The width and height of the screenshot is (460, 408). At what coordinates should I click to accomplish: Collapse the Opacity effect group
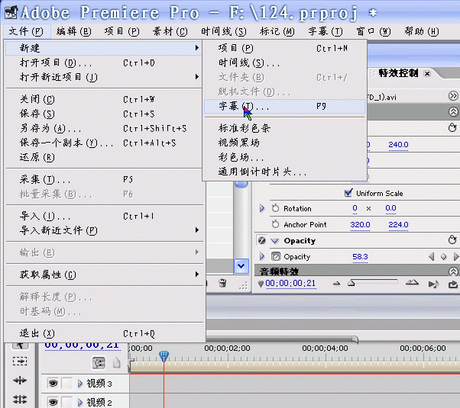coord(275,241)
